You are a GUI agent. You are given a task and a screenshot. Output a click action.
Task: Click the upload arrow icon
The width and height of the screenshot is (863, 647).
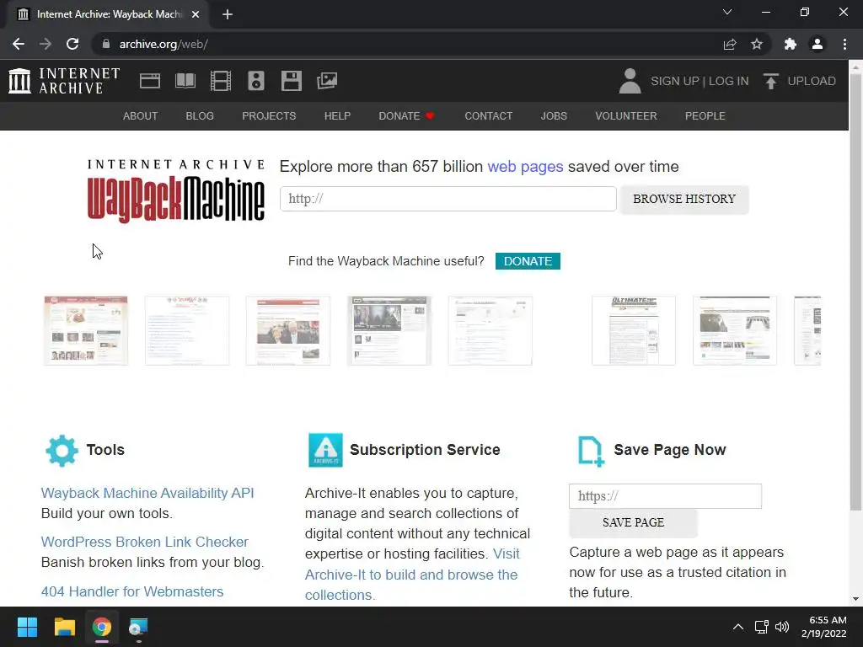point(770,81)
